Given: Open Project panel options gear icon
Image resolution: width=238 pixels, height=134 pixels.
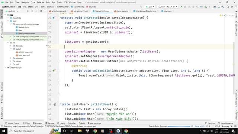Looking at the screenshot, I should pyautogui.click(x=41, y=11).
